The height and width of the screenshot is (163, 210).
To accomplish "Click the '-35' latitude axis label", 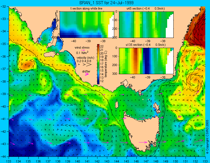I will tap(4, 44).
